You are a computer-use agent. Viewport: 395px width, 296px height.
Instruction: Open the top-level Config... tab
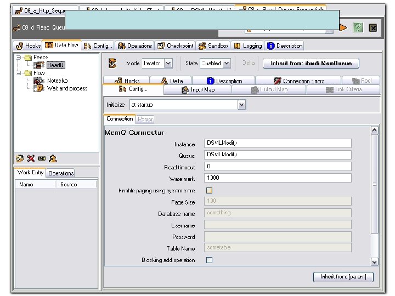[x=98, y=45]
